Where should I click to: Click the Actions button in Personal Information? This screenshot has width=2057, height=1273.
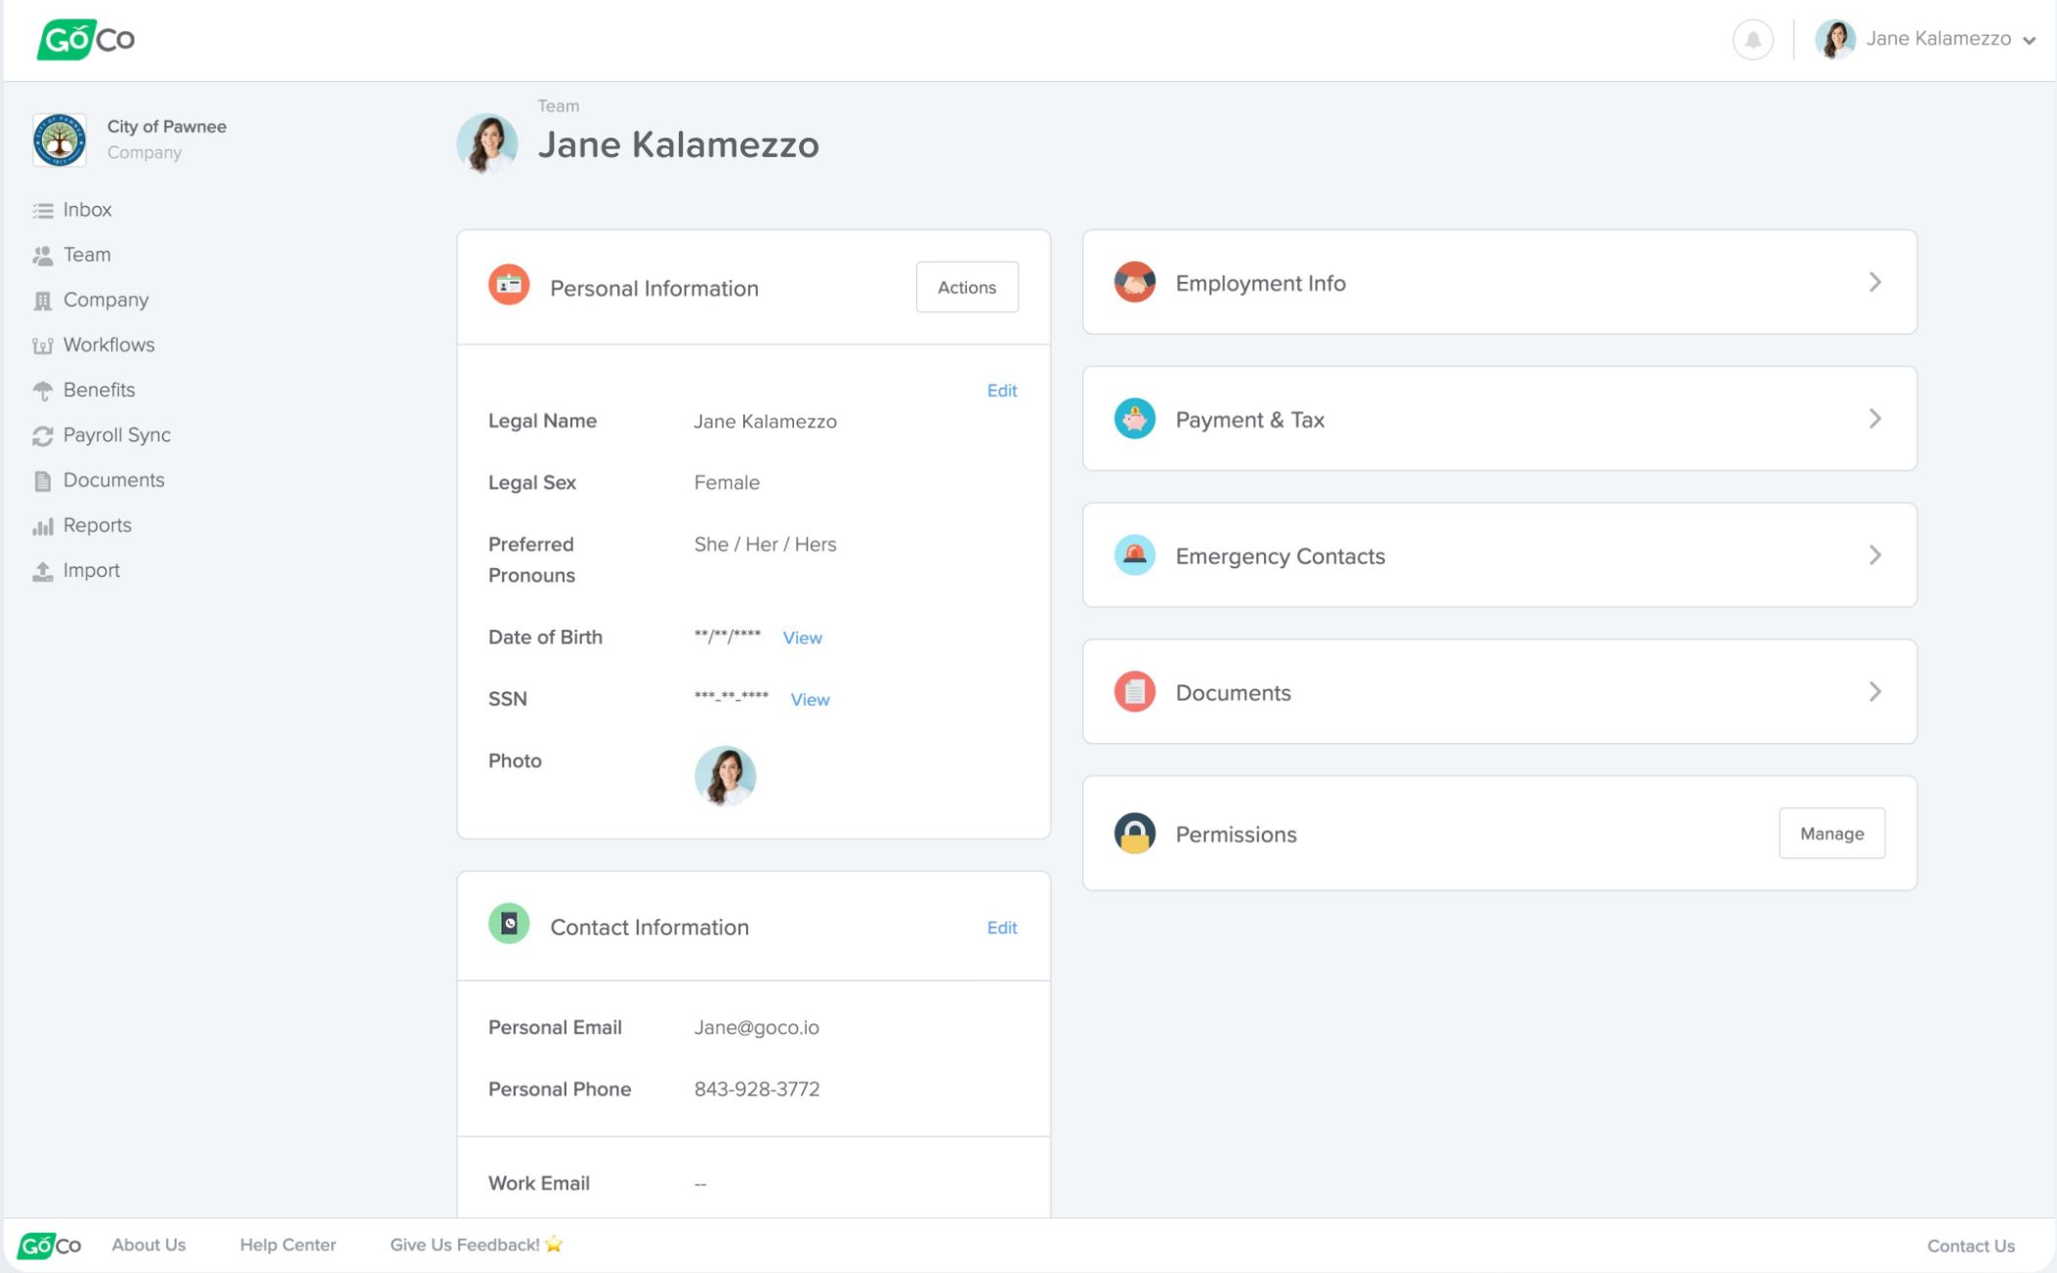point(966,287)
